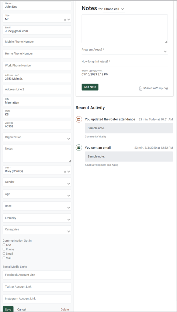Open the Phone call note type dropdown
Screen dimensions: 177x312
click(114, 9)
